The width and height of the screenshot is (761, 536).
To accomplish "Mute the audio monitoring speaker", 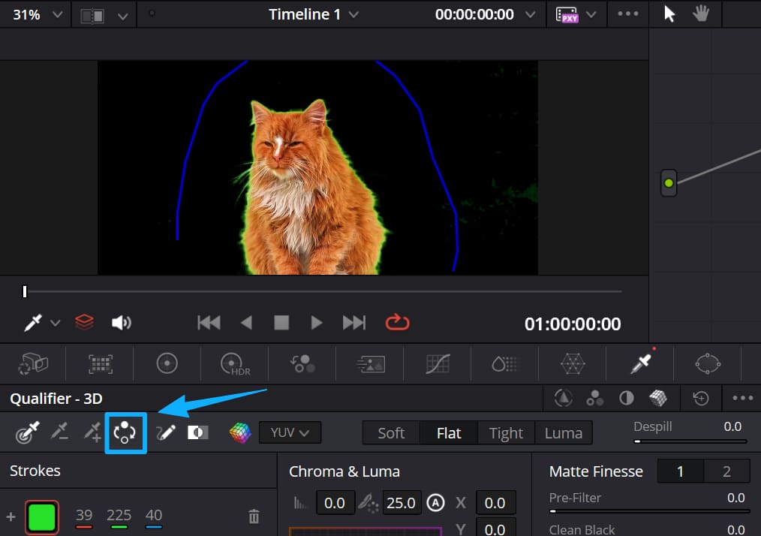I will pyautogui.click(x=122, y=322).
